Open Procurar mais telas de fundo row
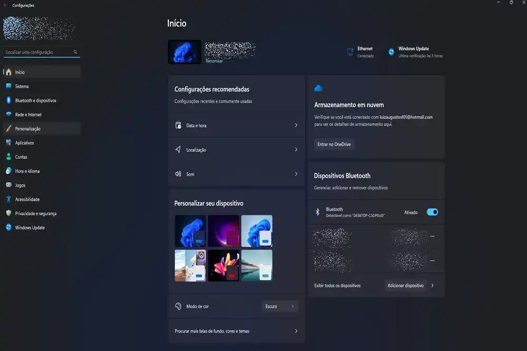The image size is (527, 351). click(x=236, y=331)
